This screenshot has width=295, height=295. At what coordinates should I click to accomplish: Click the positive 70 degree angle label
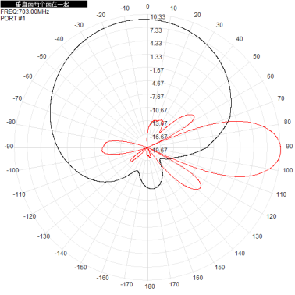[281, 98]
